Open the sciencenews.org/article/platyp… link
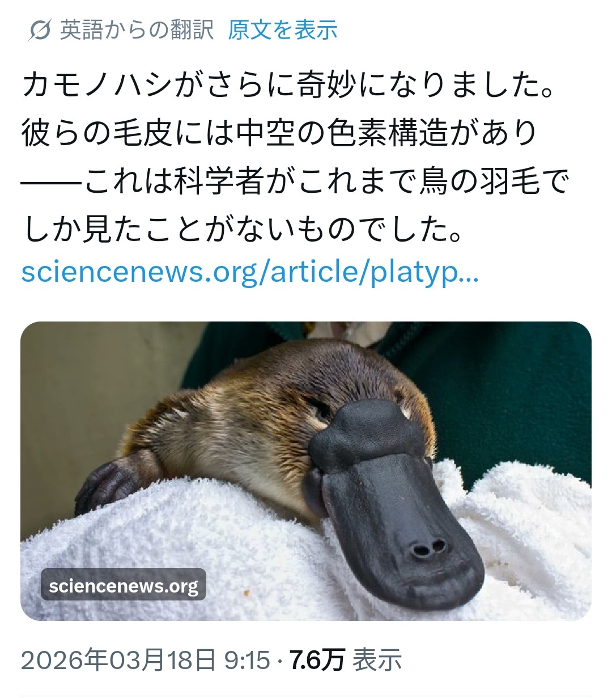612x698 pixels. [x=250, y=272]
